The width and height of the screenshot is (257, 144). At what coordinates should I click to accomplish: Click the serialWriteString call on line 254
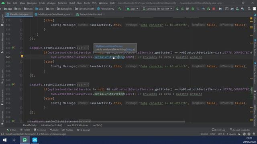pyautogui.click(x=109, y=94)
